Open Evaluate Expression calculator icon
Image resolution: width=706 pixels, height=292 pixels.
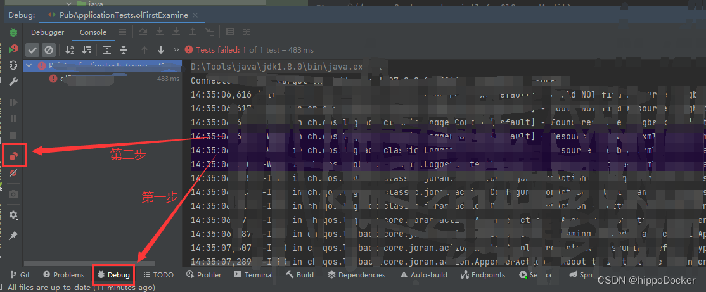[x=229, y=32]
